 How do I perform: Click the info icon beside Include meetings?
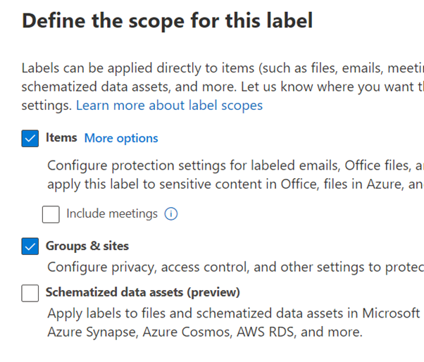170,213
